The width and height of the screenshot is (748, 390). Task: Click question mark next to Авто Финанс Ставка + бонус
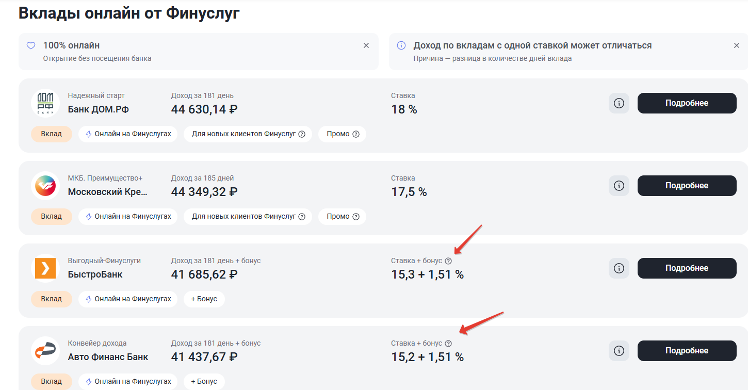[448, 344]
